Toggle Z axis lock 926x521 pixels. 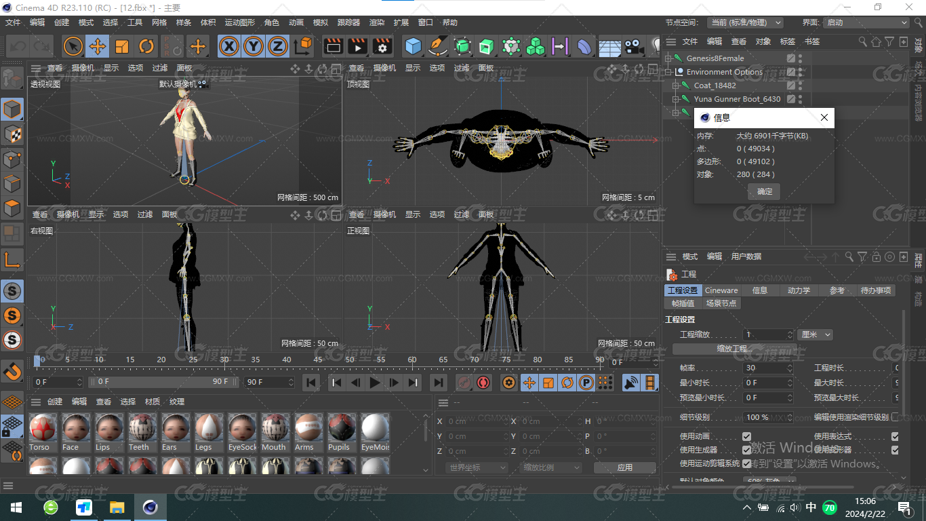(277, 46)
